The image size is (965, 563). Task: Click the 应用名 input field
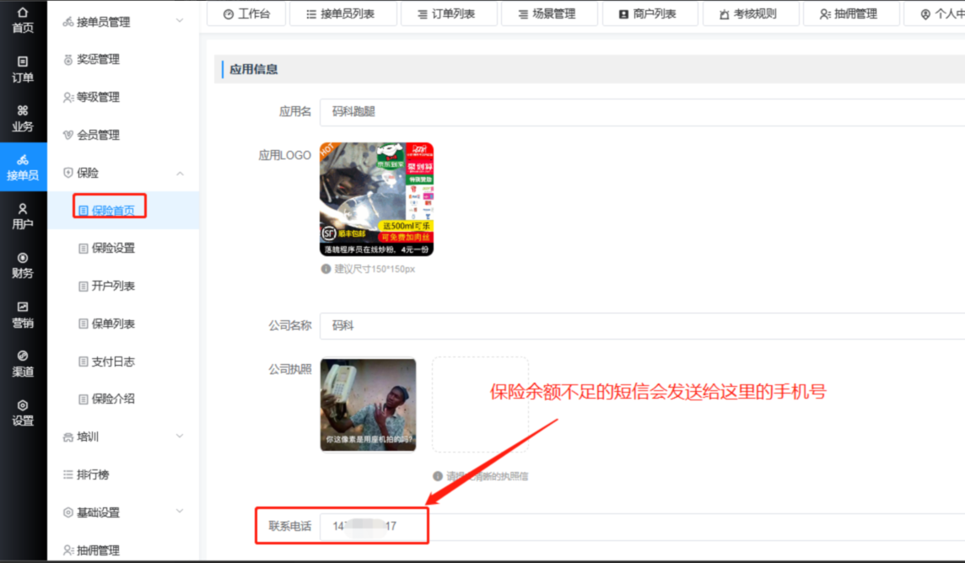641,112
